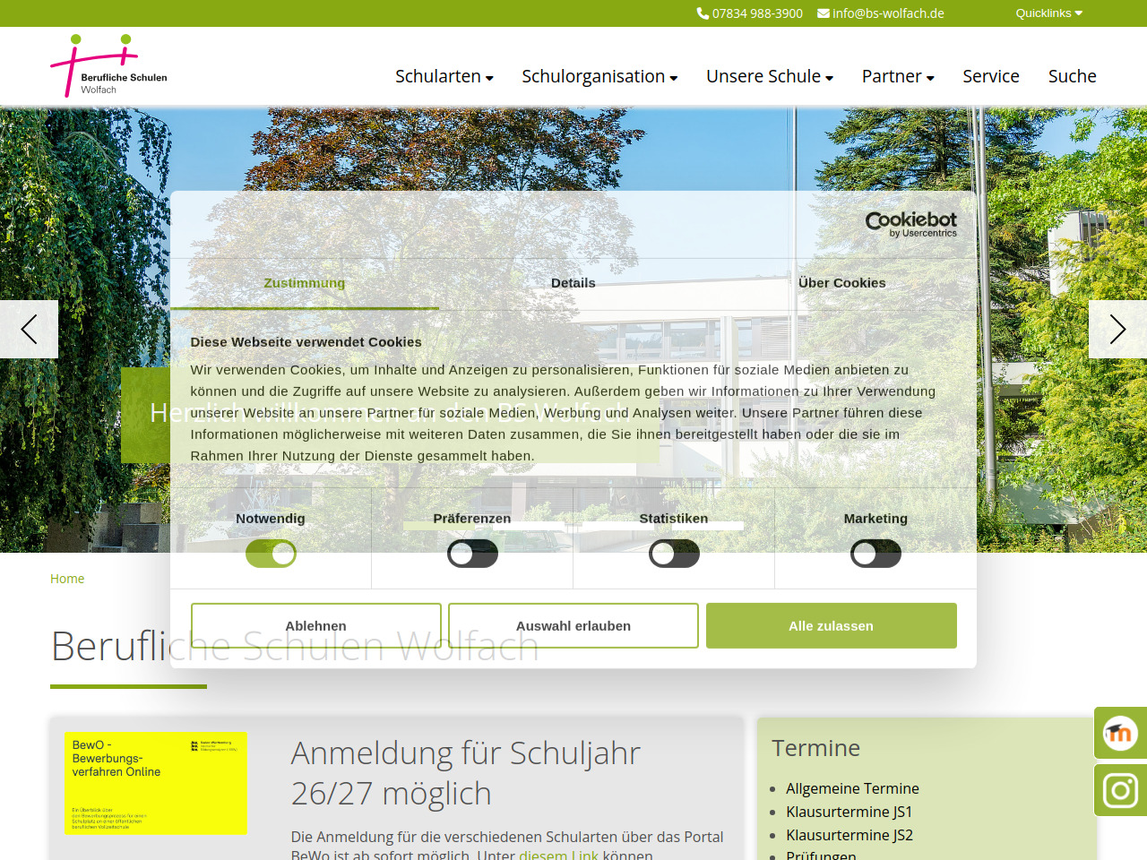
Task: Enable the Statistiken cookie toggle
Action: click(x=674, y=554)
